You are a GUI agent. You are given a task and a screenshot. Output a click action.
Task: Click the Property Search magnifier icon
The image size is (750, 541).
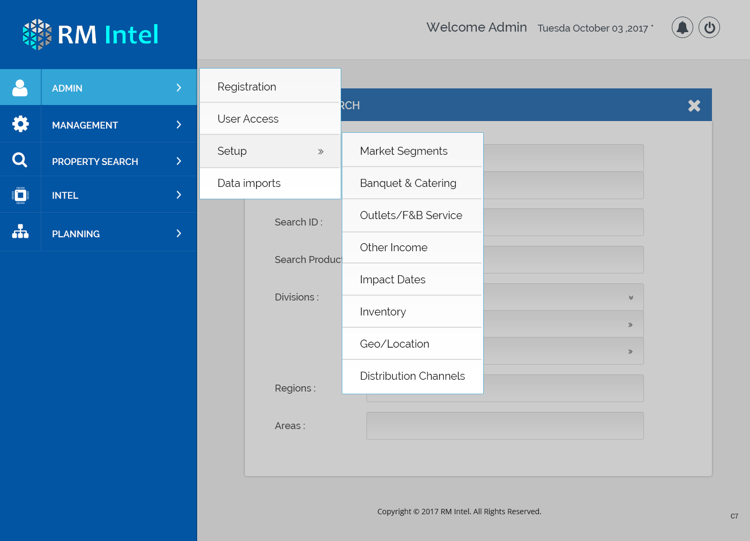tap(20, 159)
